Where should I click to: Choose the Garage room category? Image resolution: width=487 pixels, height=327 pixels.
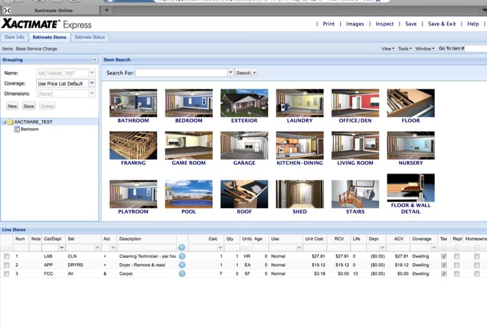(244, 145)
